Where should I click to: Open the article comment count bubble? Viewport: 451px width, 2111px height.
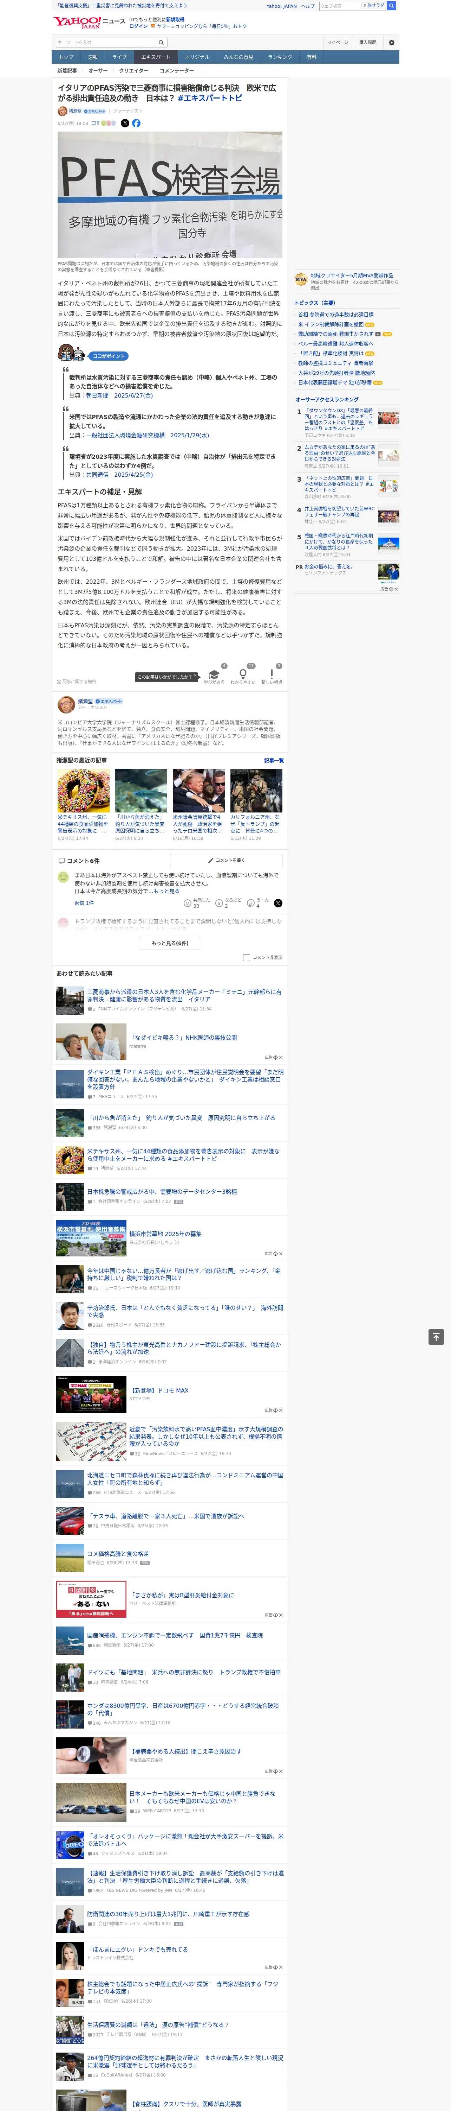pos(95,123)
